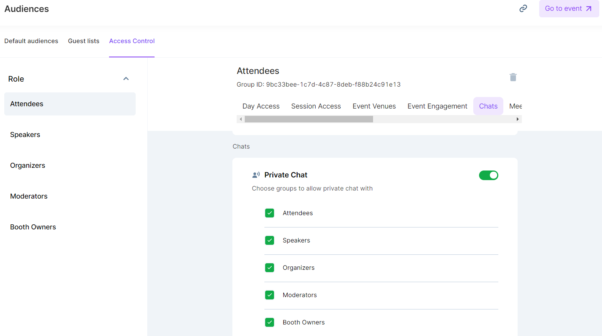The height and width of the screenshot is (336, 602).
Task: Click the Private Chat people icon
Action: click(x=256, y=175)
